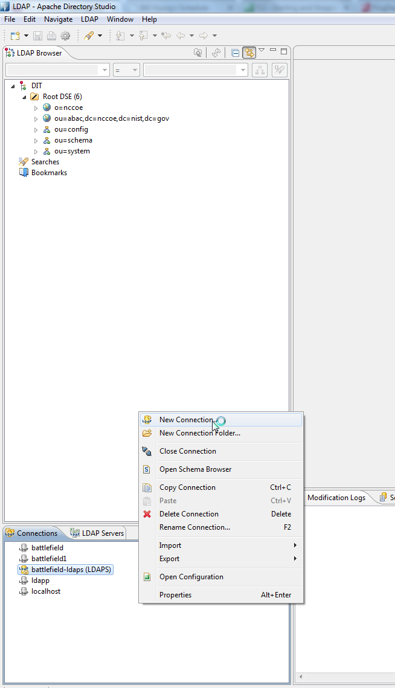Expand the ou=system entry
The width and height of the screenshot is (395, 688).
tap(36, 152)
